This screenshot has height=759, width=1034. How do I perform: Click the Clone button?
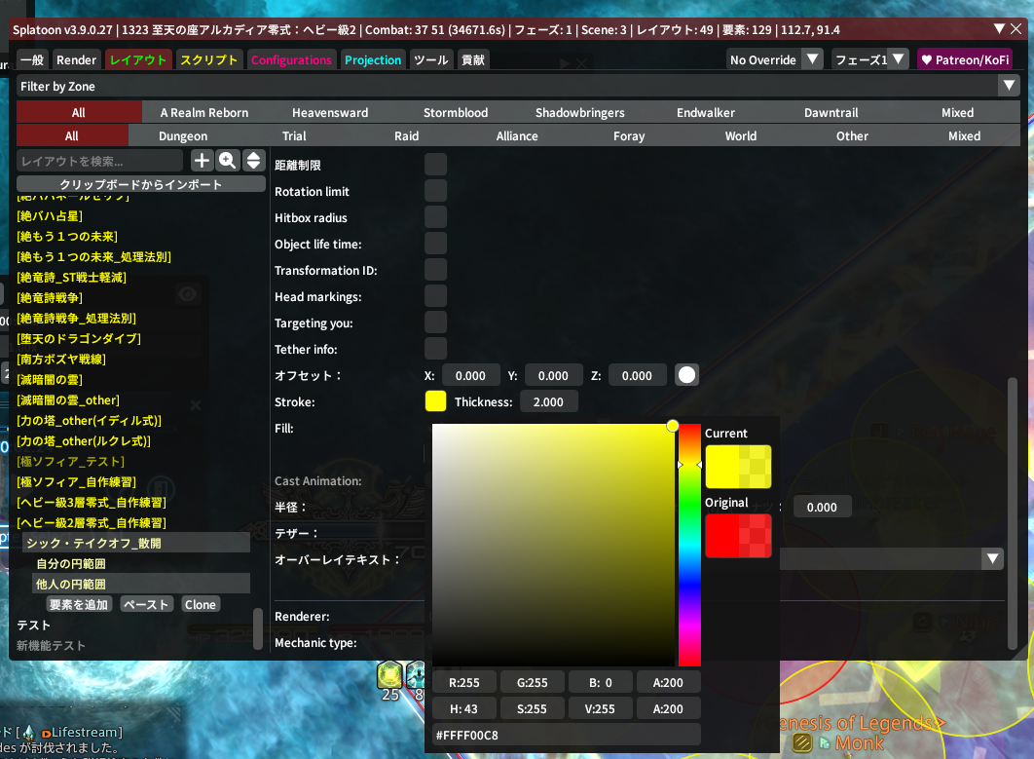(x=201, y=605)
